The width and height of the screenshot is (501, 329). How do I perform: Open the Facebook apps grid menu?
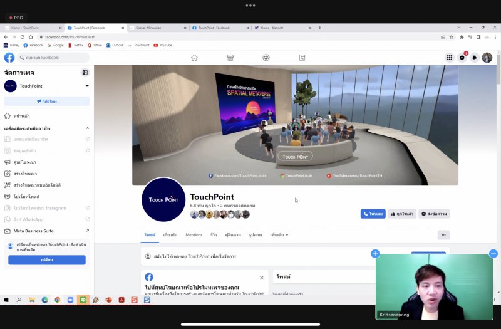pyautogui.click(x=449, y=58)
